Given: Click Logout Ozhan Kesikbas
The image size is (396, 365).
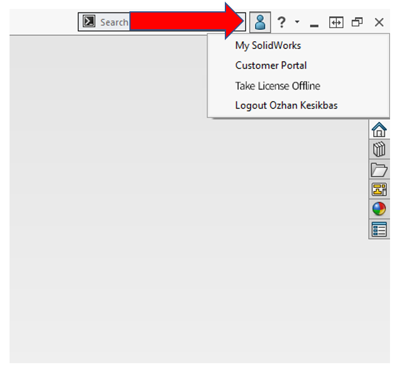Looking at the screenshot, I should click(x=286, y=106).
